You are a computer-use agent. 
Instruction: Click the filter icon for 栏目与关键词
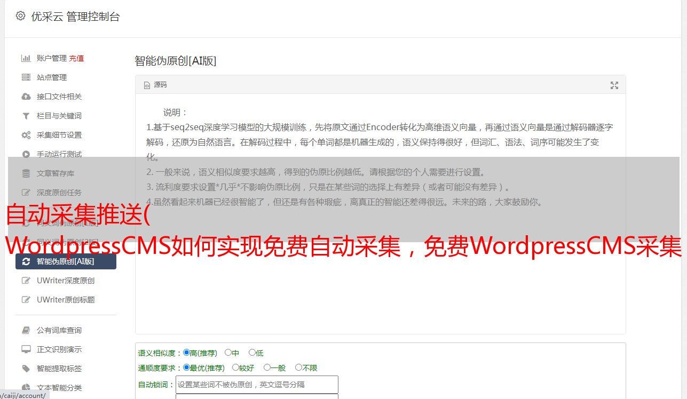pyautogui.click(x=26, y=116)
